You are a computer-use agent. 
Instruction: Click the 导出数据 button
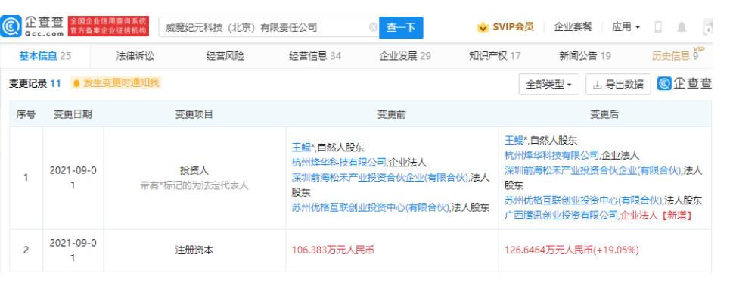pos(618,85)
